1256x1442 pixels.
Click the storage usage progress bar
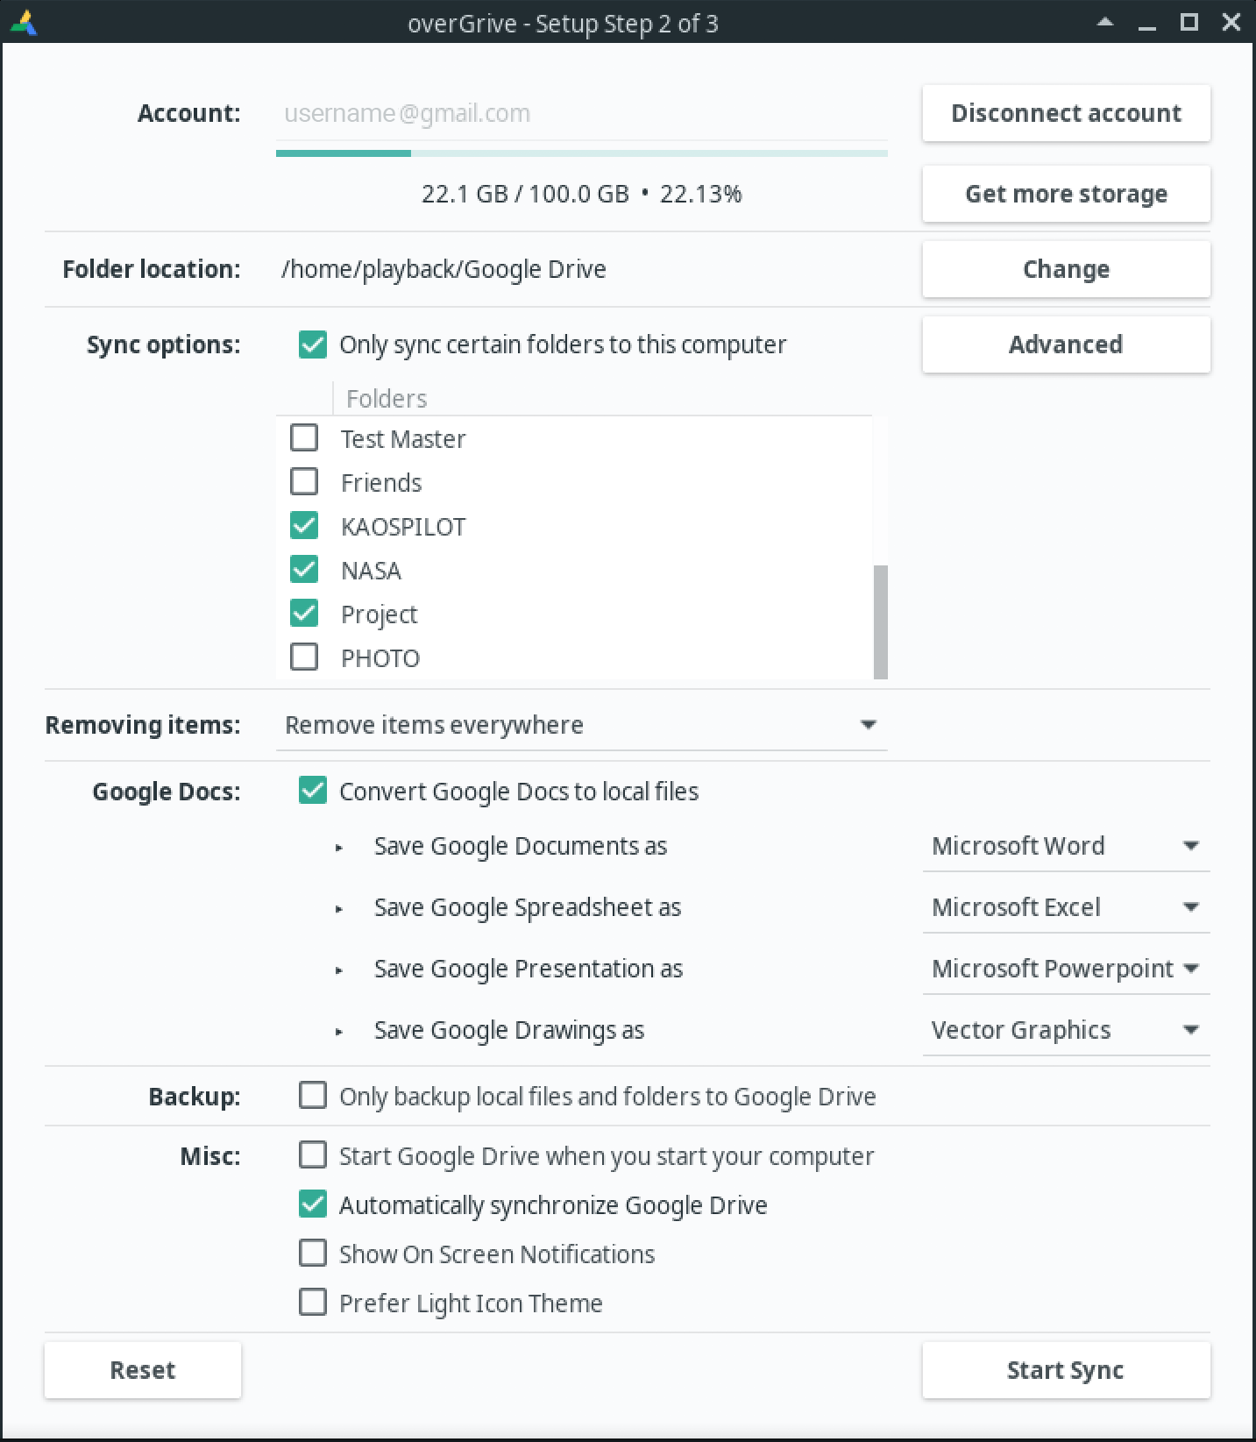click(x=581, y=153)
